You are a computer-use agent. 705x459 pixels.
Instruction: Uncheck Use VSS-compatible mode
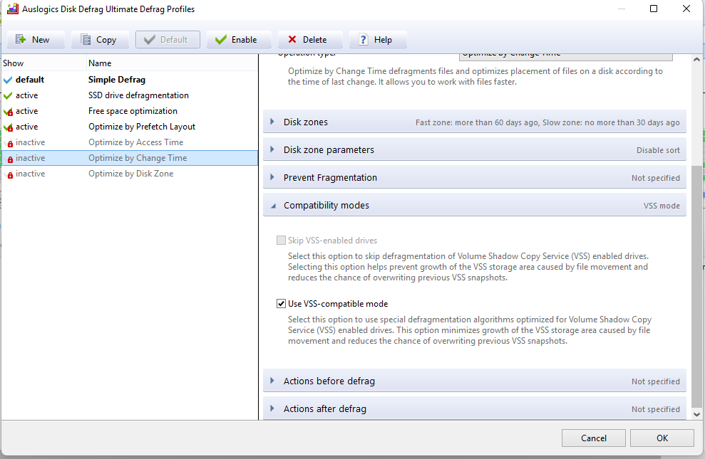281,304
